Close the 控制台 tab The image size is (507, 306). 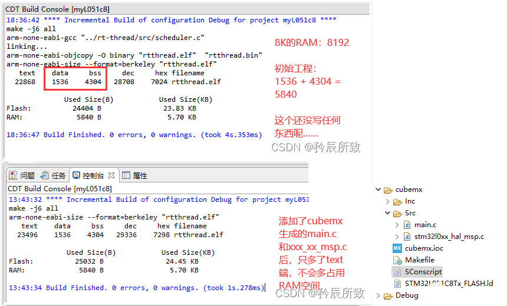(x=111, y=175)
